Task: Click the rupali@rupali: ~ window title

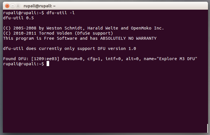Action: [x=39, y=6]
